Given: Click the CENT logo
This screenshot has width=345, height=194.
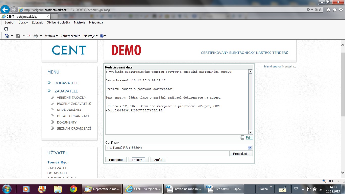Looking at the screenshot, I should pos(69,50).
